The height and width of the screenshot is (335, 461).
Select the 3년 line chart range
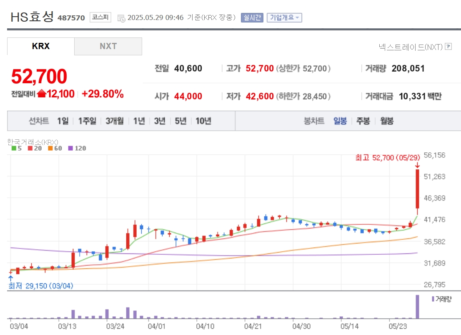(160, 121)
